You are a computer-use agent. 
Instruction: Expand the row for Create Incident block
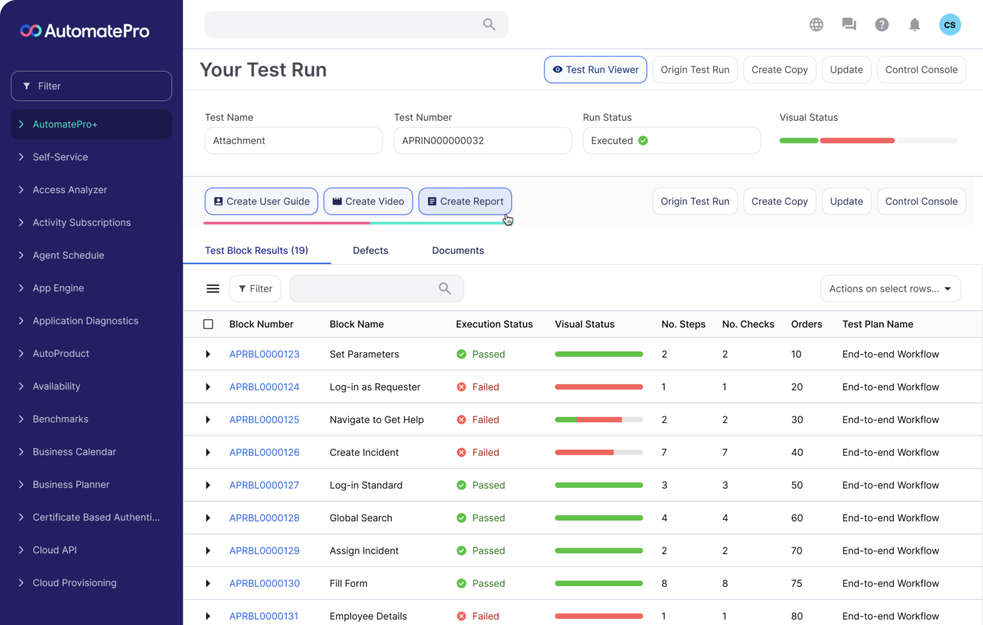coord(208,452)
